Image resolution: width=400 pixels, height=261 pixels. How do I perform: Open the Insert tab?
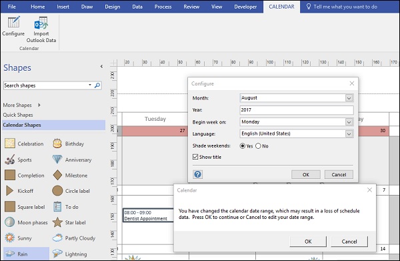coord(63,7)
